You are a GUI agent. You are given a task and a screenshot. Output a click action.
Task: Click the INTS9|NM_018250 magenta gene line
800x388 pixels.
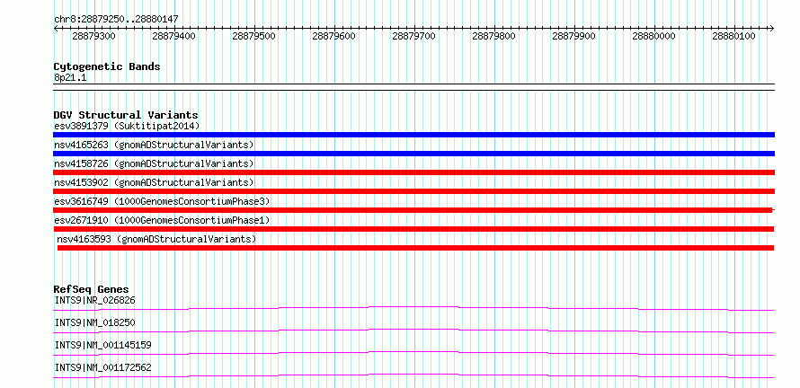(413, 331)
